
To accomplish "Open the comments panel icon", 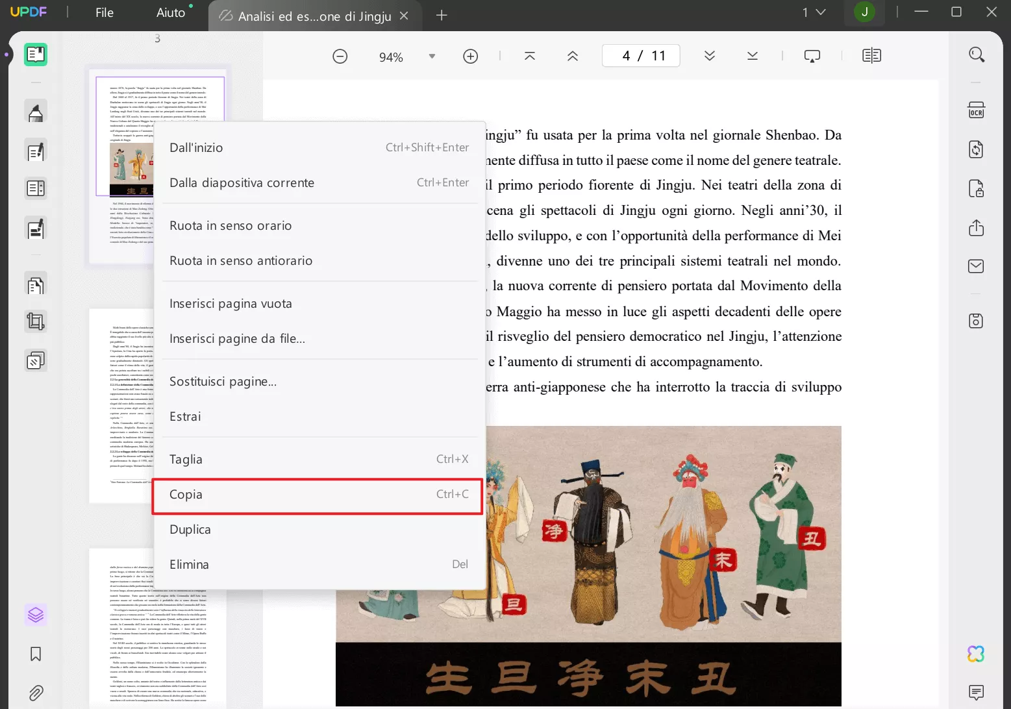I will point(976,692).
